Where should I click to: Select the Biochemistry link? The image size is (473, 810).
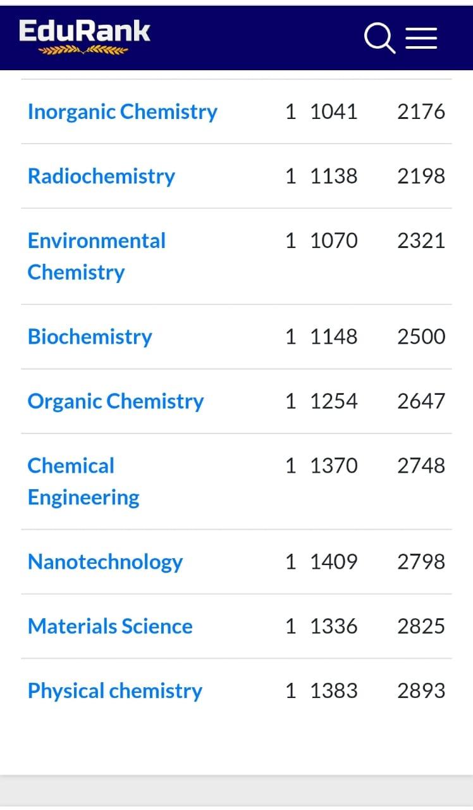point(90,337)
